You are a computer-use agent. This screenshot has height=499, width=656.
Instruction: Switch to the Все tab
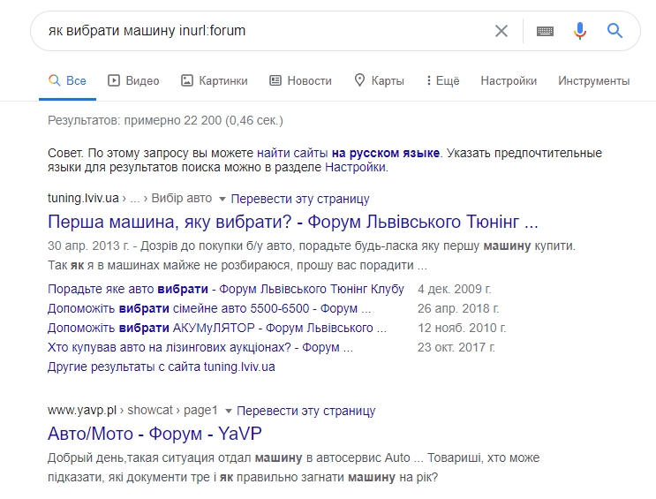coord(67,80)
